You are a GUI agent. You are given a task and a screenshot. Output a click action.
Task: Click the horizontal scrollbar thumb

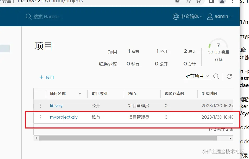pyautogui.click(x=128, y=138)
